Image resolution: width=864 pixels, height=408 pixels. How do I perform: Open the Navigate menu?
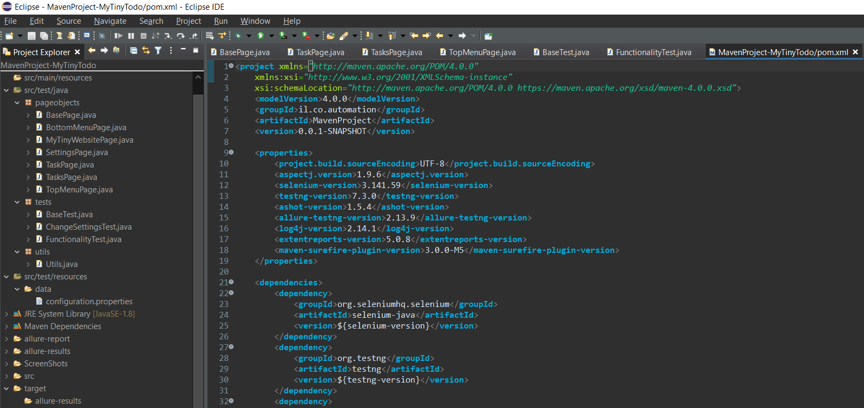click(110, 21)
